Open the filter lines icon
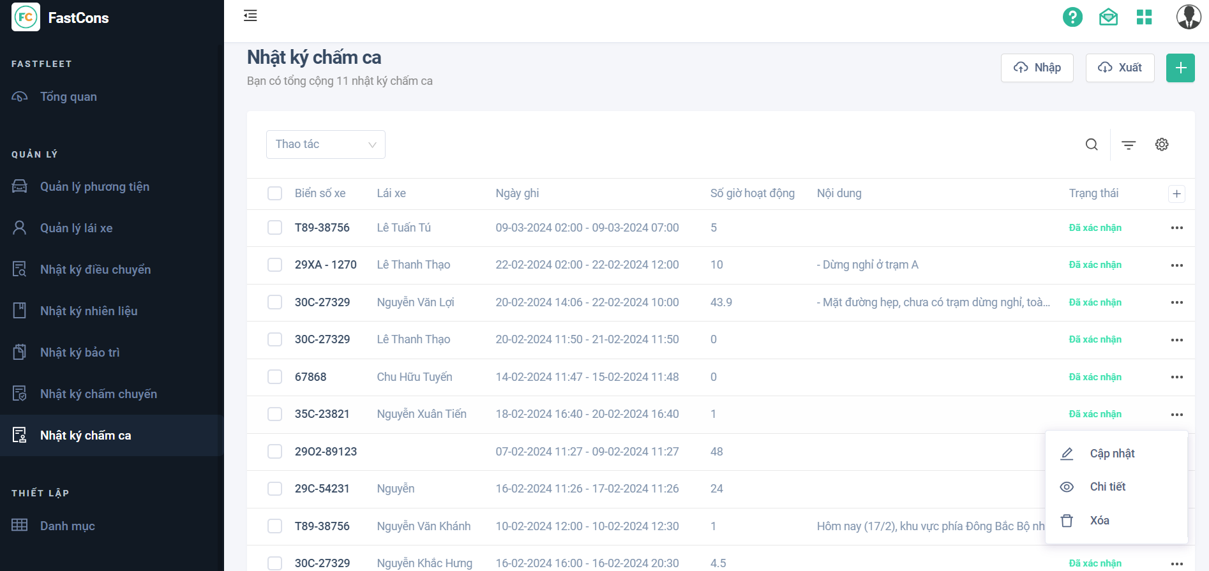This screenshot has height=571, width=1209. click(1129, 145)
